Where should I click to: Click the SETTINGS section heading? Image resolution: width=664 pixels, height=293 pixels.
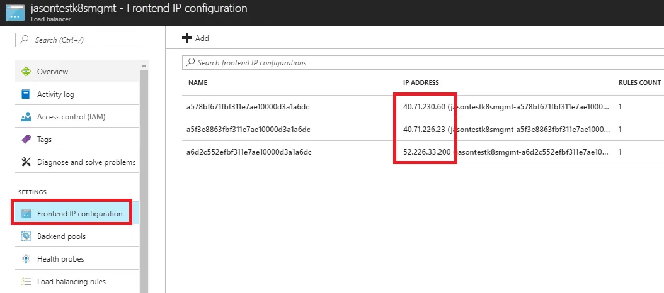click(32, 192)
